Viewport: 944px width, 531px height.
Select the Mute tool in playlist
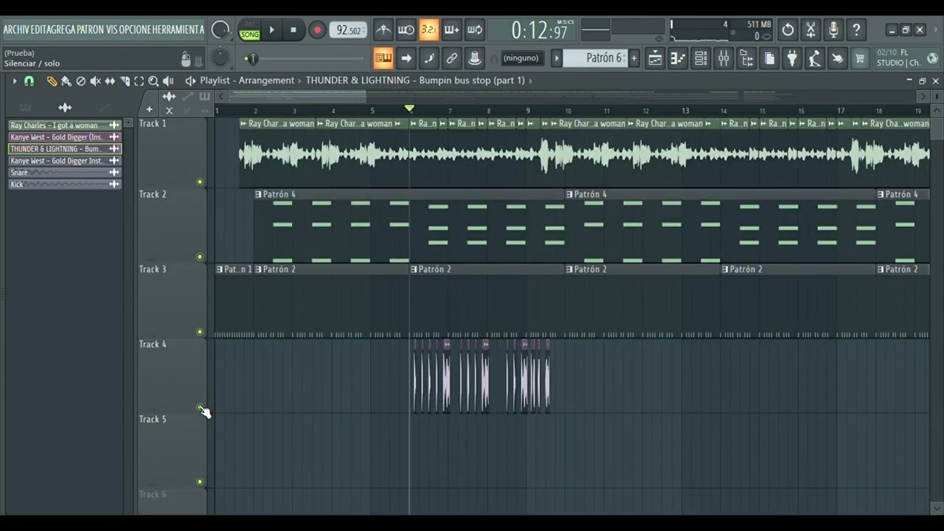tap(95, 81)
